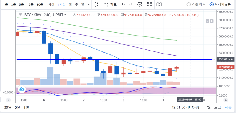Set range to 5일
The width and height of the screenshot is (236, 113).
click(17, 107)
